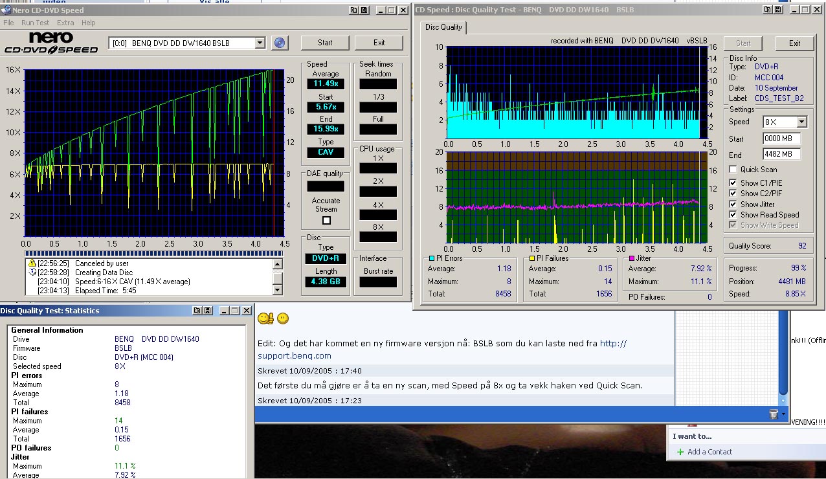The height and width of the screenshot is (479, 826).
Task: Copy icon in Statistics window titlebar
Action: pyautogui.click(x=197, y=311)
